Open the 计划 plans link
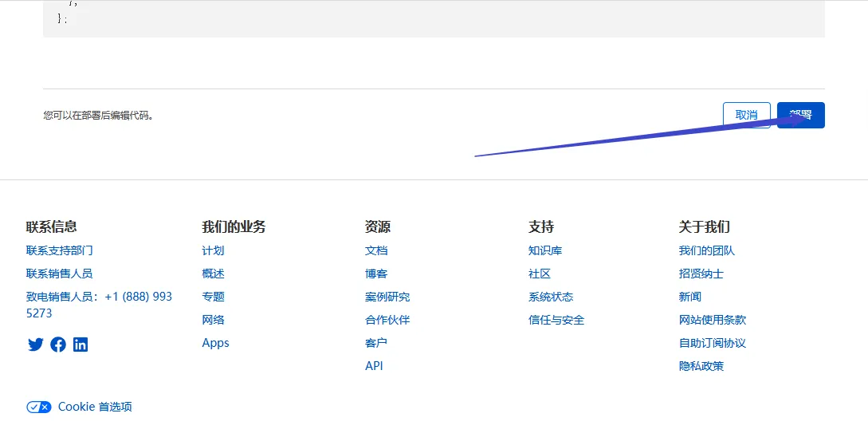 (213, 250)
